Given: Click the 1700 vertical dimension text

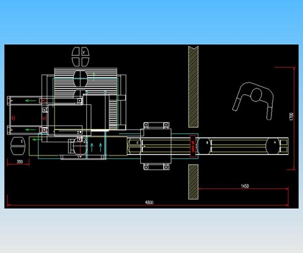Looking at the screenshot, I should coord(291,117).
